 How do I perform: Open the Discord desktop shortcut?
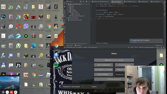(11, 55)
